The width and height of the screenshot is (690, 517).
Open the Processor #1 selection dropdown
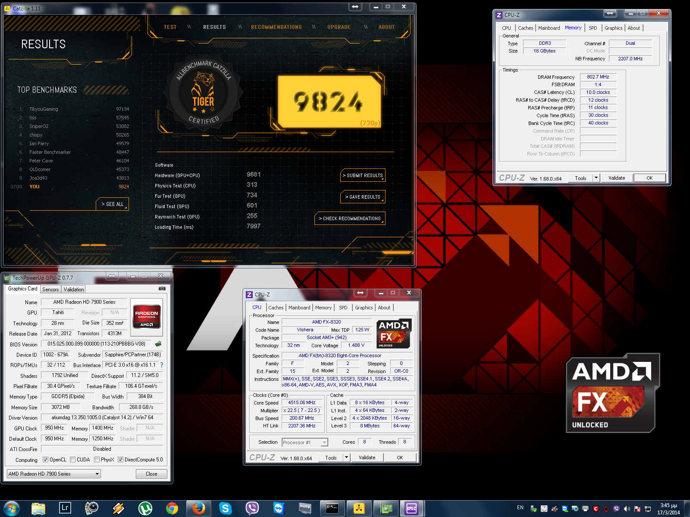point(305,442)
